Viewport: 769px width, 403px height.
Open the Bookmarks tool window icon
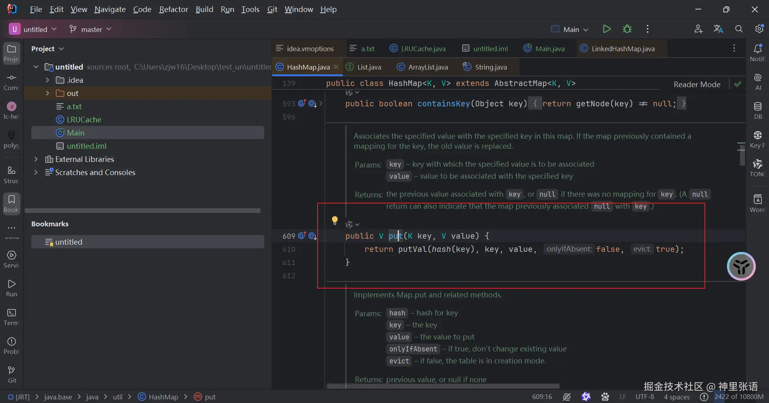tap(12, 203)
